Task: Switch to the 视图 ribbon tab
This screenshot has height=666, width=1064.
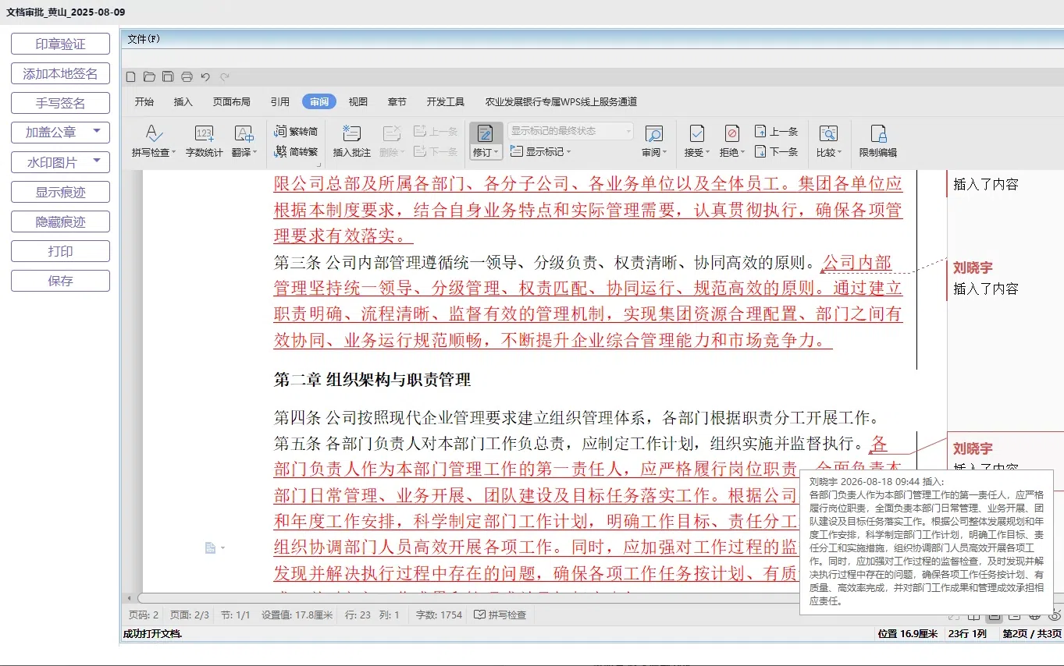Action: (x=358, y=101)
